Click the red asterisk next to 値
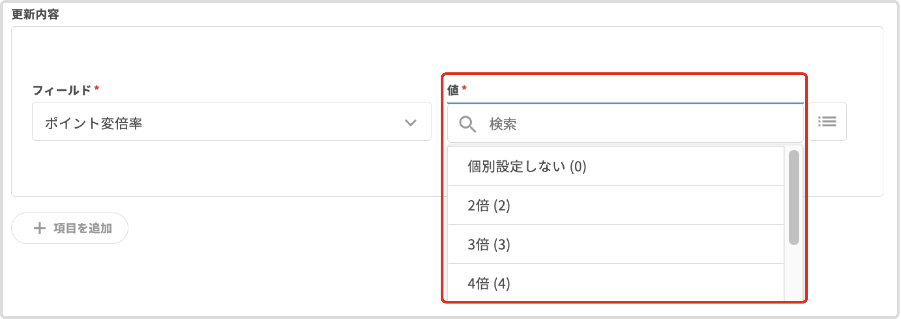 point(464,88)
